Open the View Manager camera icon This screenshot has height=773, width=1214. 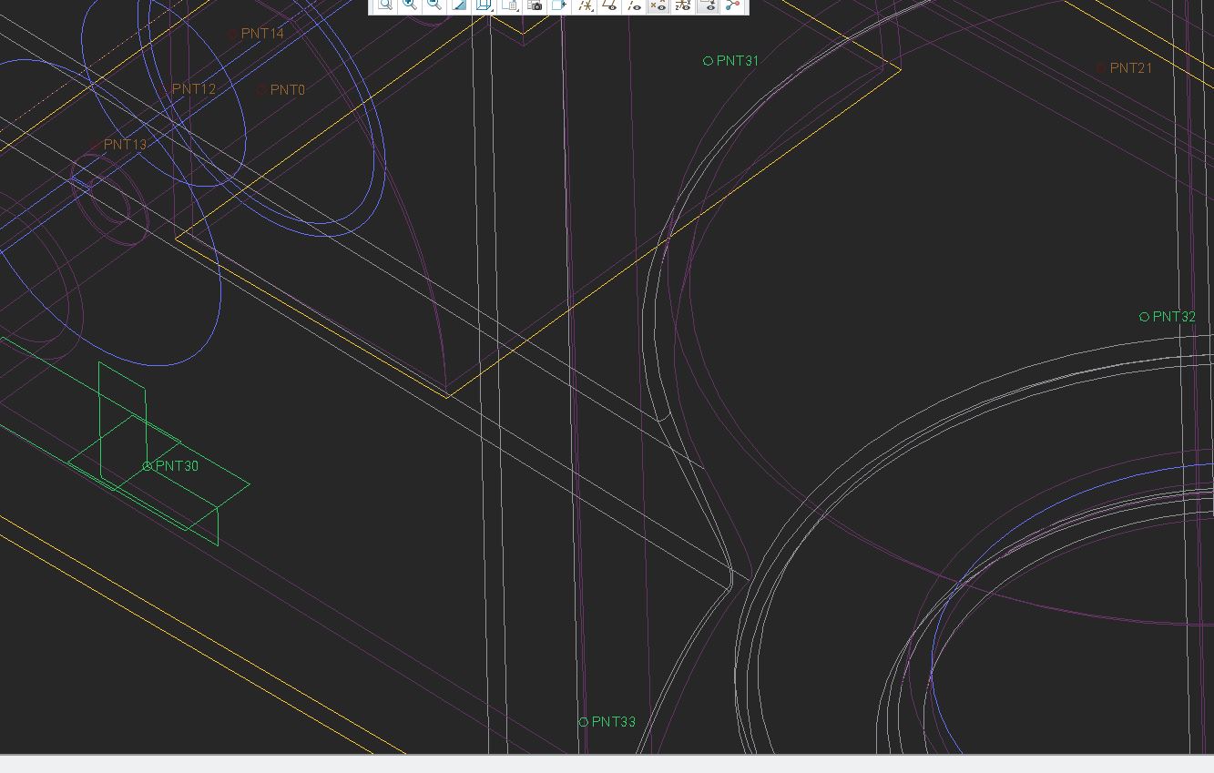[x=536, y=5]
